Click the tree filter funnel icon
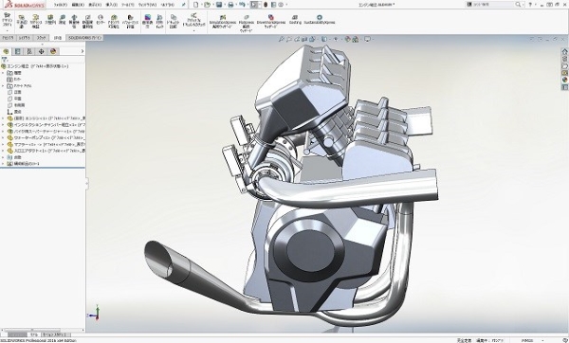 coord(5,60)
